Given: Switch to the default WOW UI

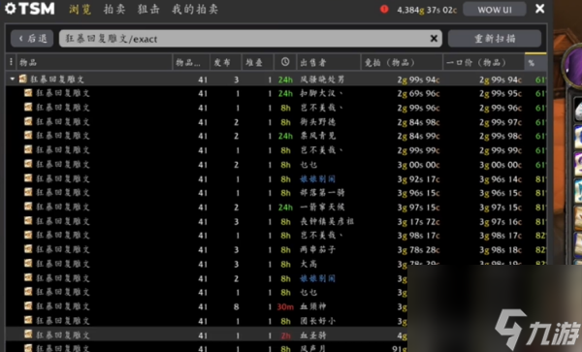Looking at the screenshot, I should [x=495, y=10].
